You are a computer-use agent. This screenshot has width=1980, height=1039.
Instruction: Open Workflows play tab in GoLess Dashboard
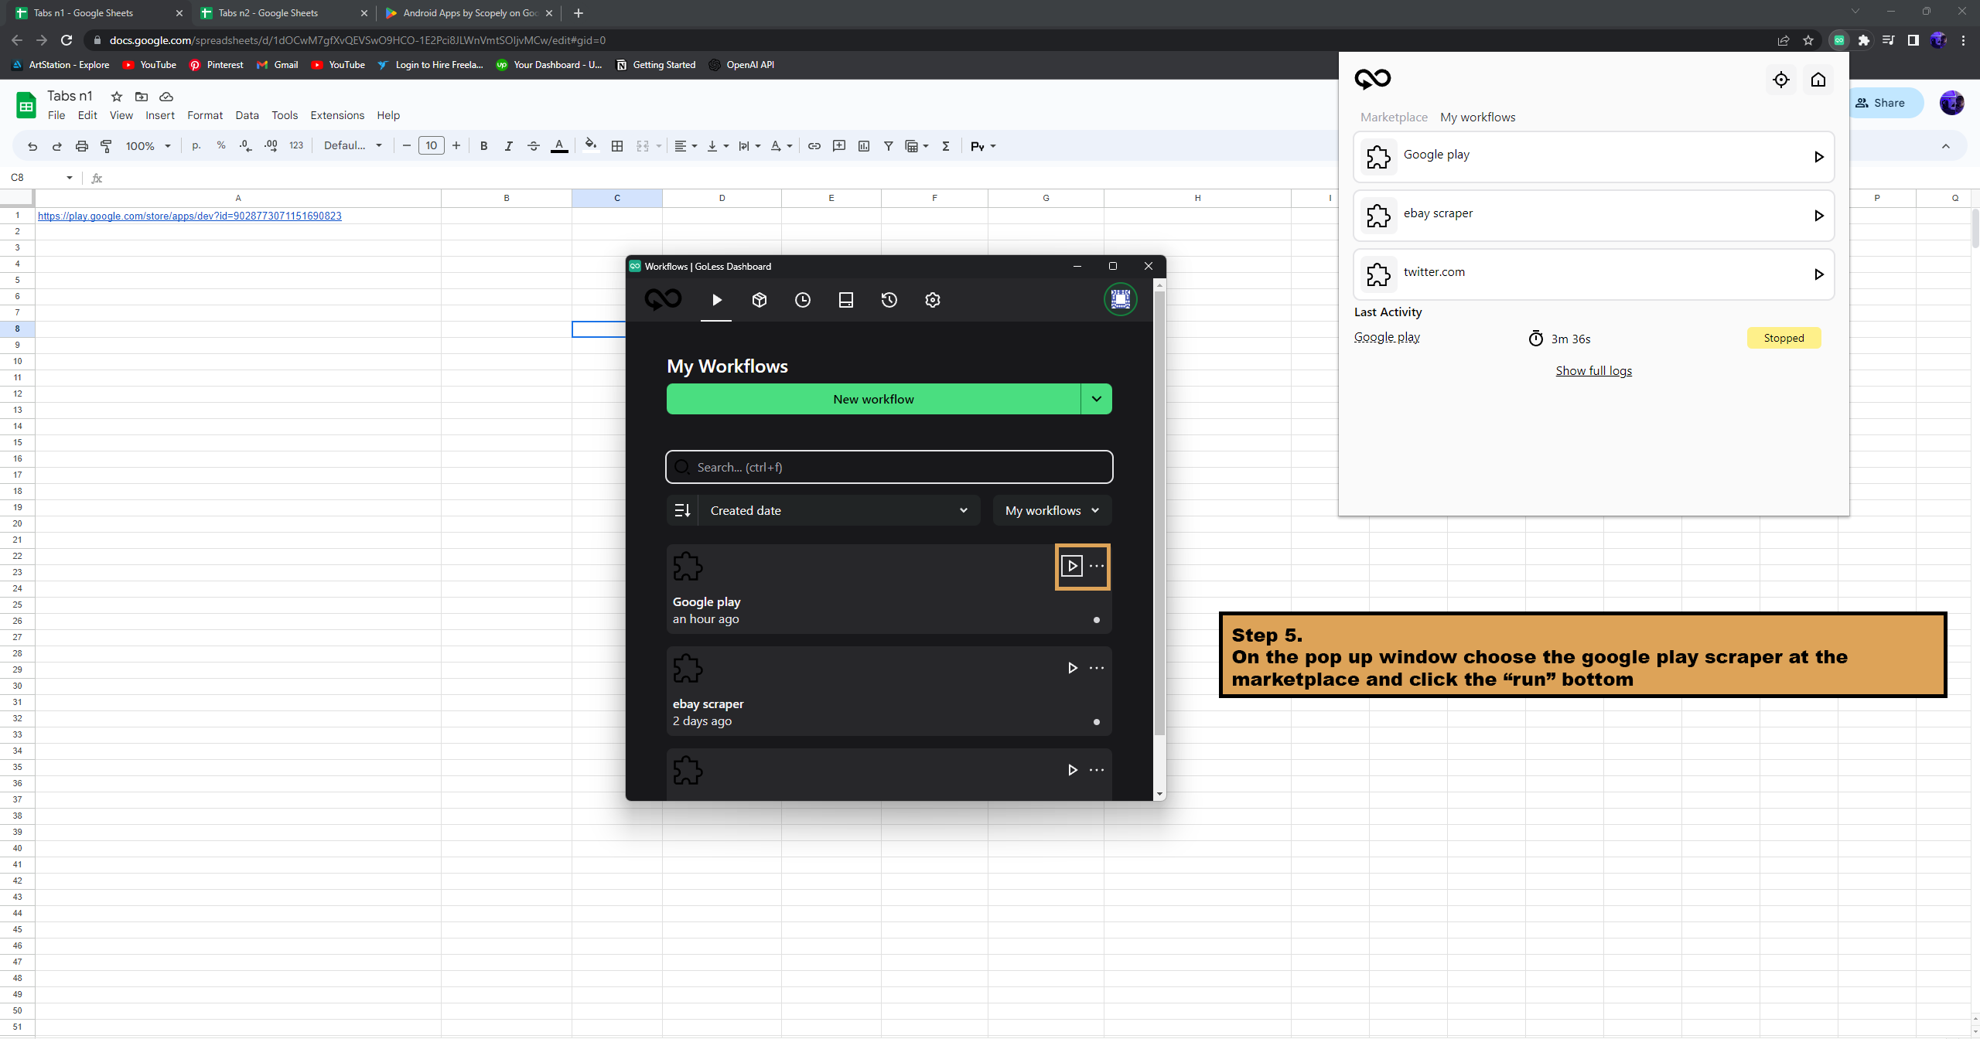pyautogui.click(x=717, y=300)
